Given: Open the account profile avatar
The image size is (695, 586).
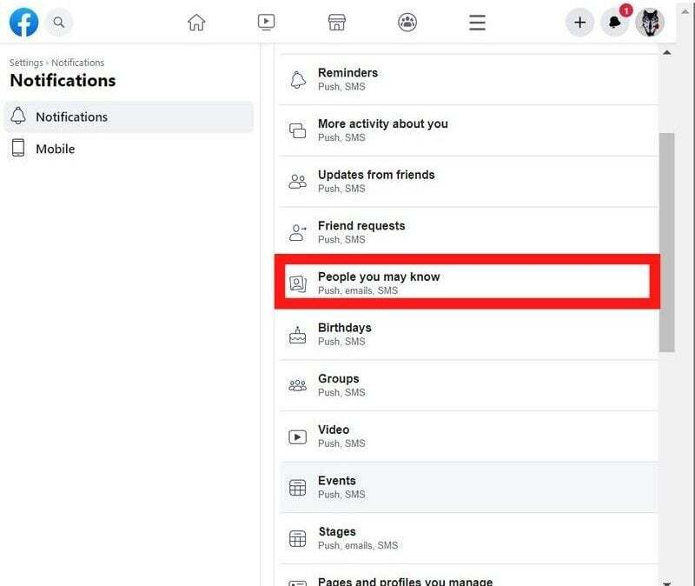Looking at the screenshot, I should [650, 23].
